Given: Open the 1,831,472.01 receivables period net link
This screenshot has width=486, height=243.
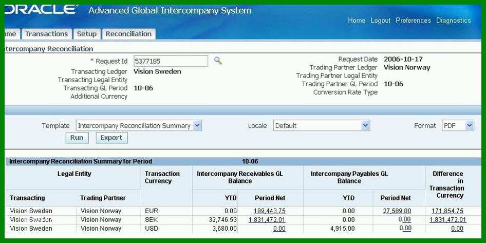Looking at the screenshot, I should tap(267, 220).
